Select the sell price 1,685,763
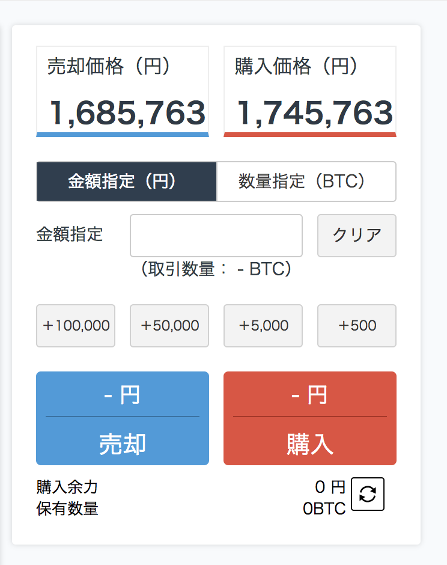 [127, 113]
